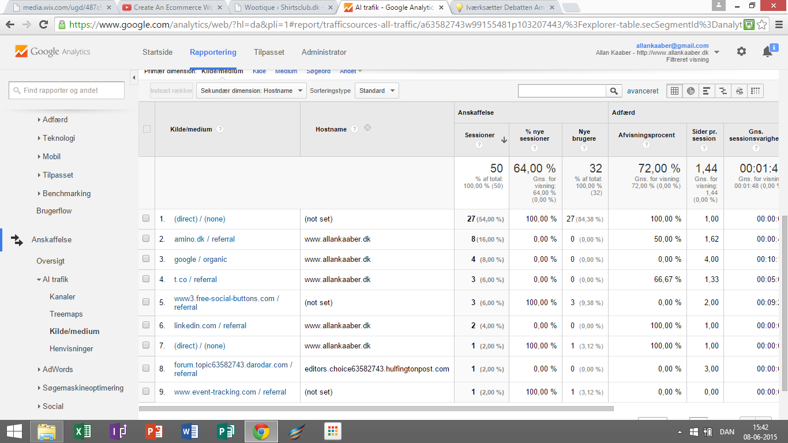Toggle the select-all checkbox in table header

[147, 129]
